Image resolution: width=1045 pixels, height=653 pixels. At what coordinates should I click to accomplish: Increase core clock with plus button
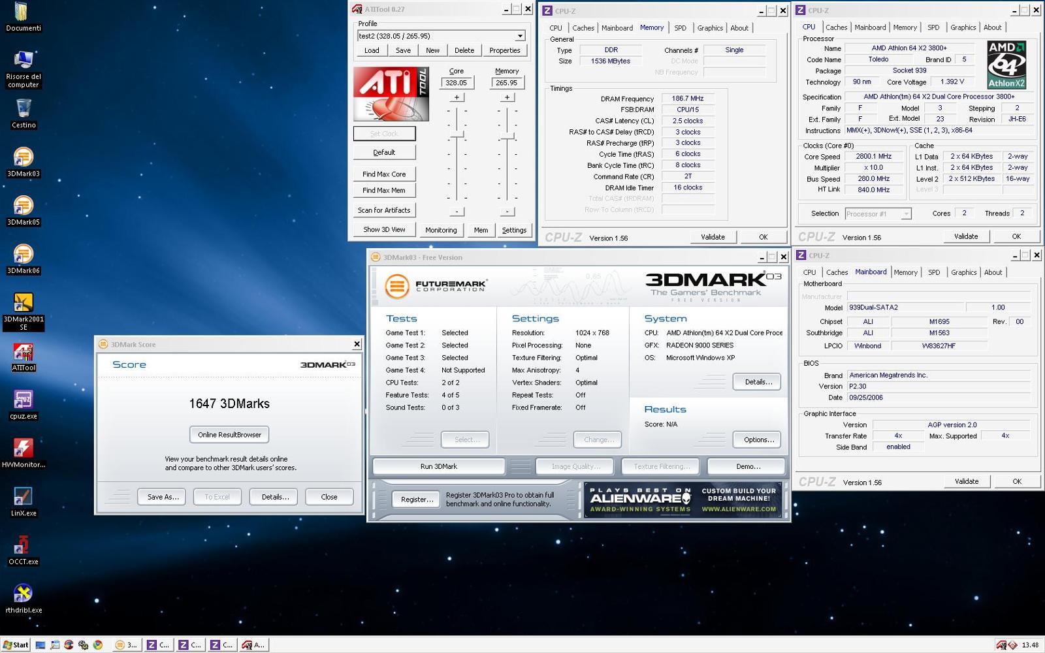pyautogui.click(x=457, y=97)
